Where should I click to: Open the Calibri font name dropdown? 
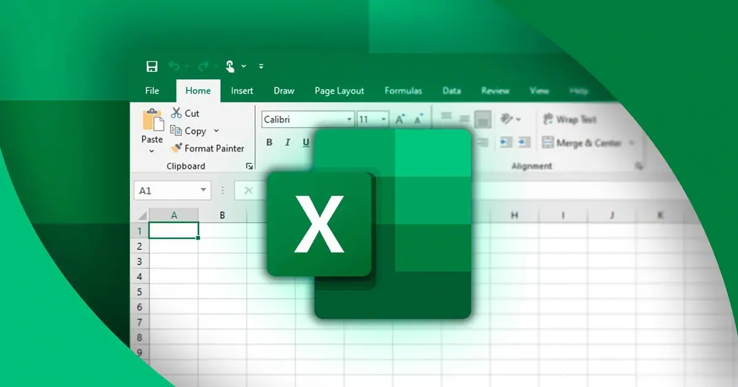click(349, 119)
